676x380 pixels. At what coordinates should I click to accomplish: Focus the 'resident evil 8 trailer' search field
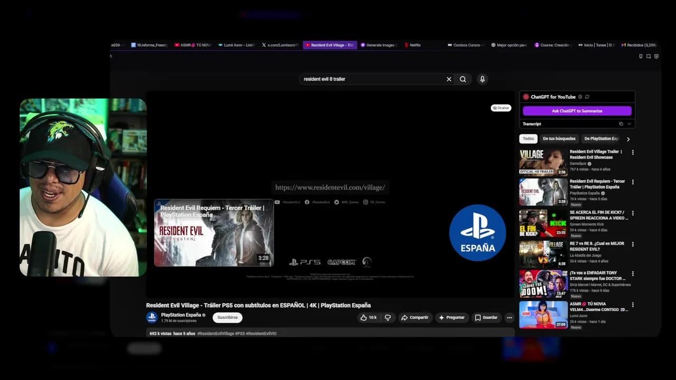(x=372, y=79)
